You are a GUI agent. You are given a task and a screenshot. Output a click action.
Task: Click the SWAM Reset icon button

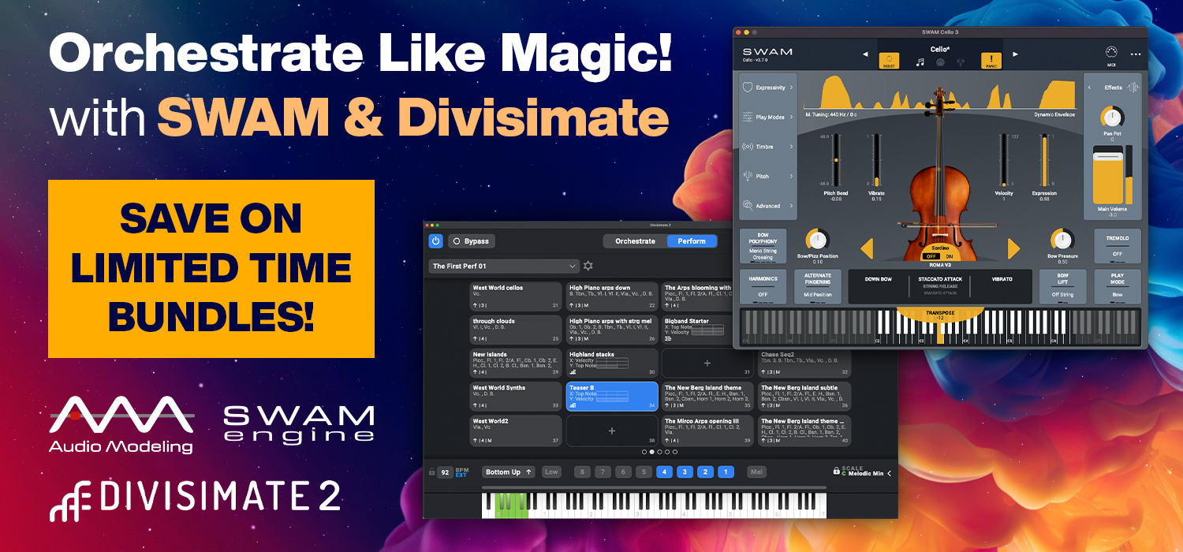889,60
